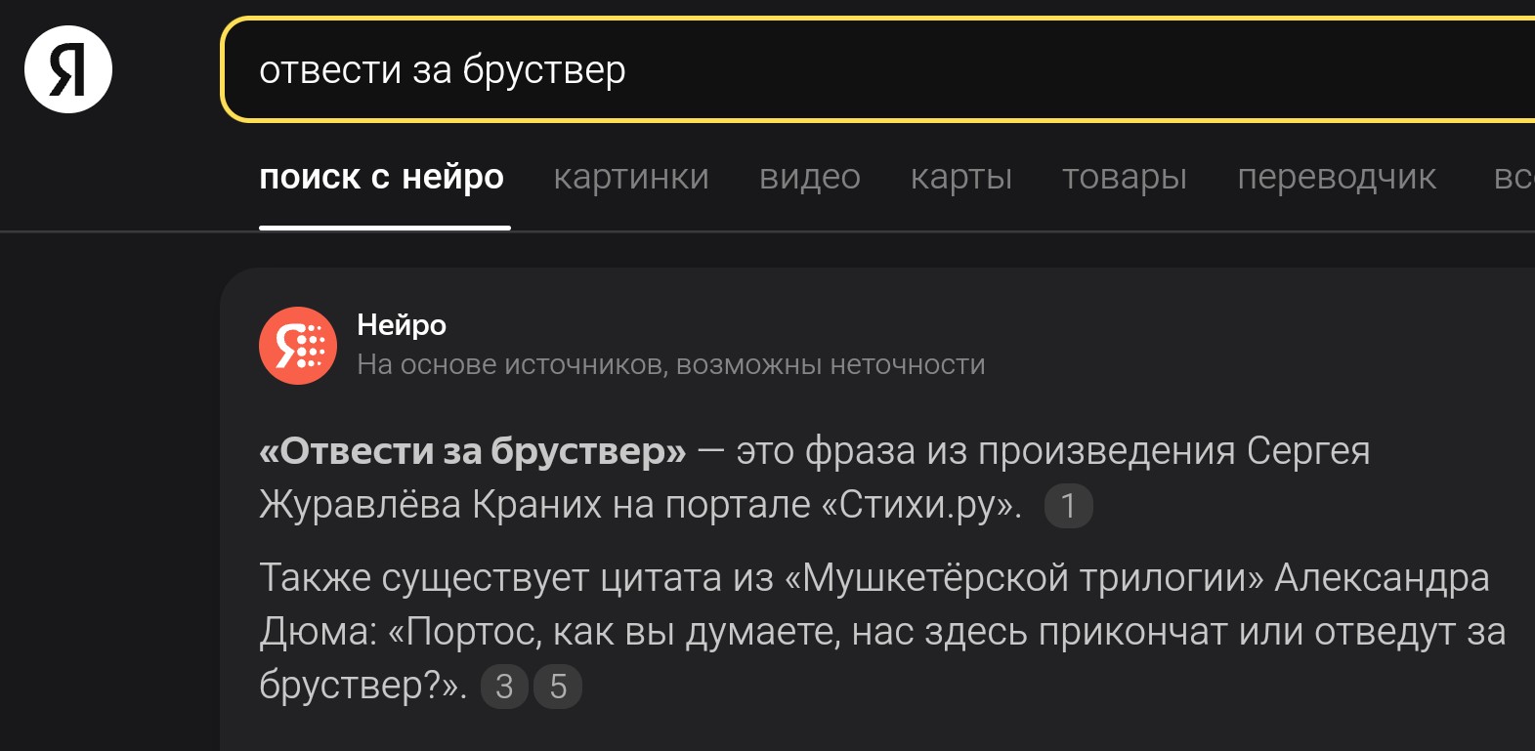Select the 'поиск с нейро' tab
Image resolution: width=1535 pixels, height=751 pixels.
coord(381,178)
